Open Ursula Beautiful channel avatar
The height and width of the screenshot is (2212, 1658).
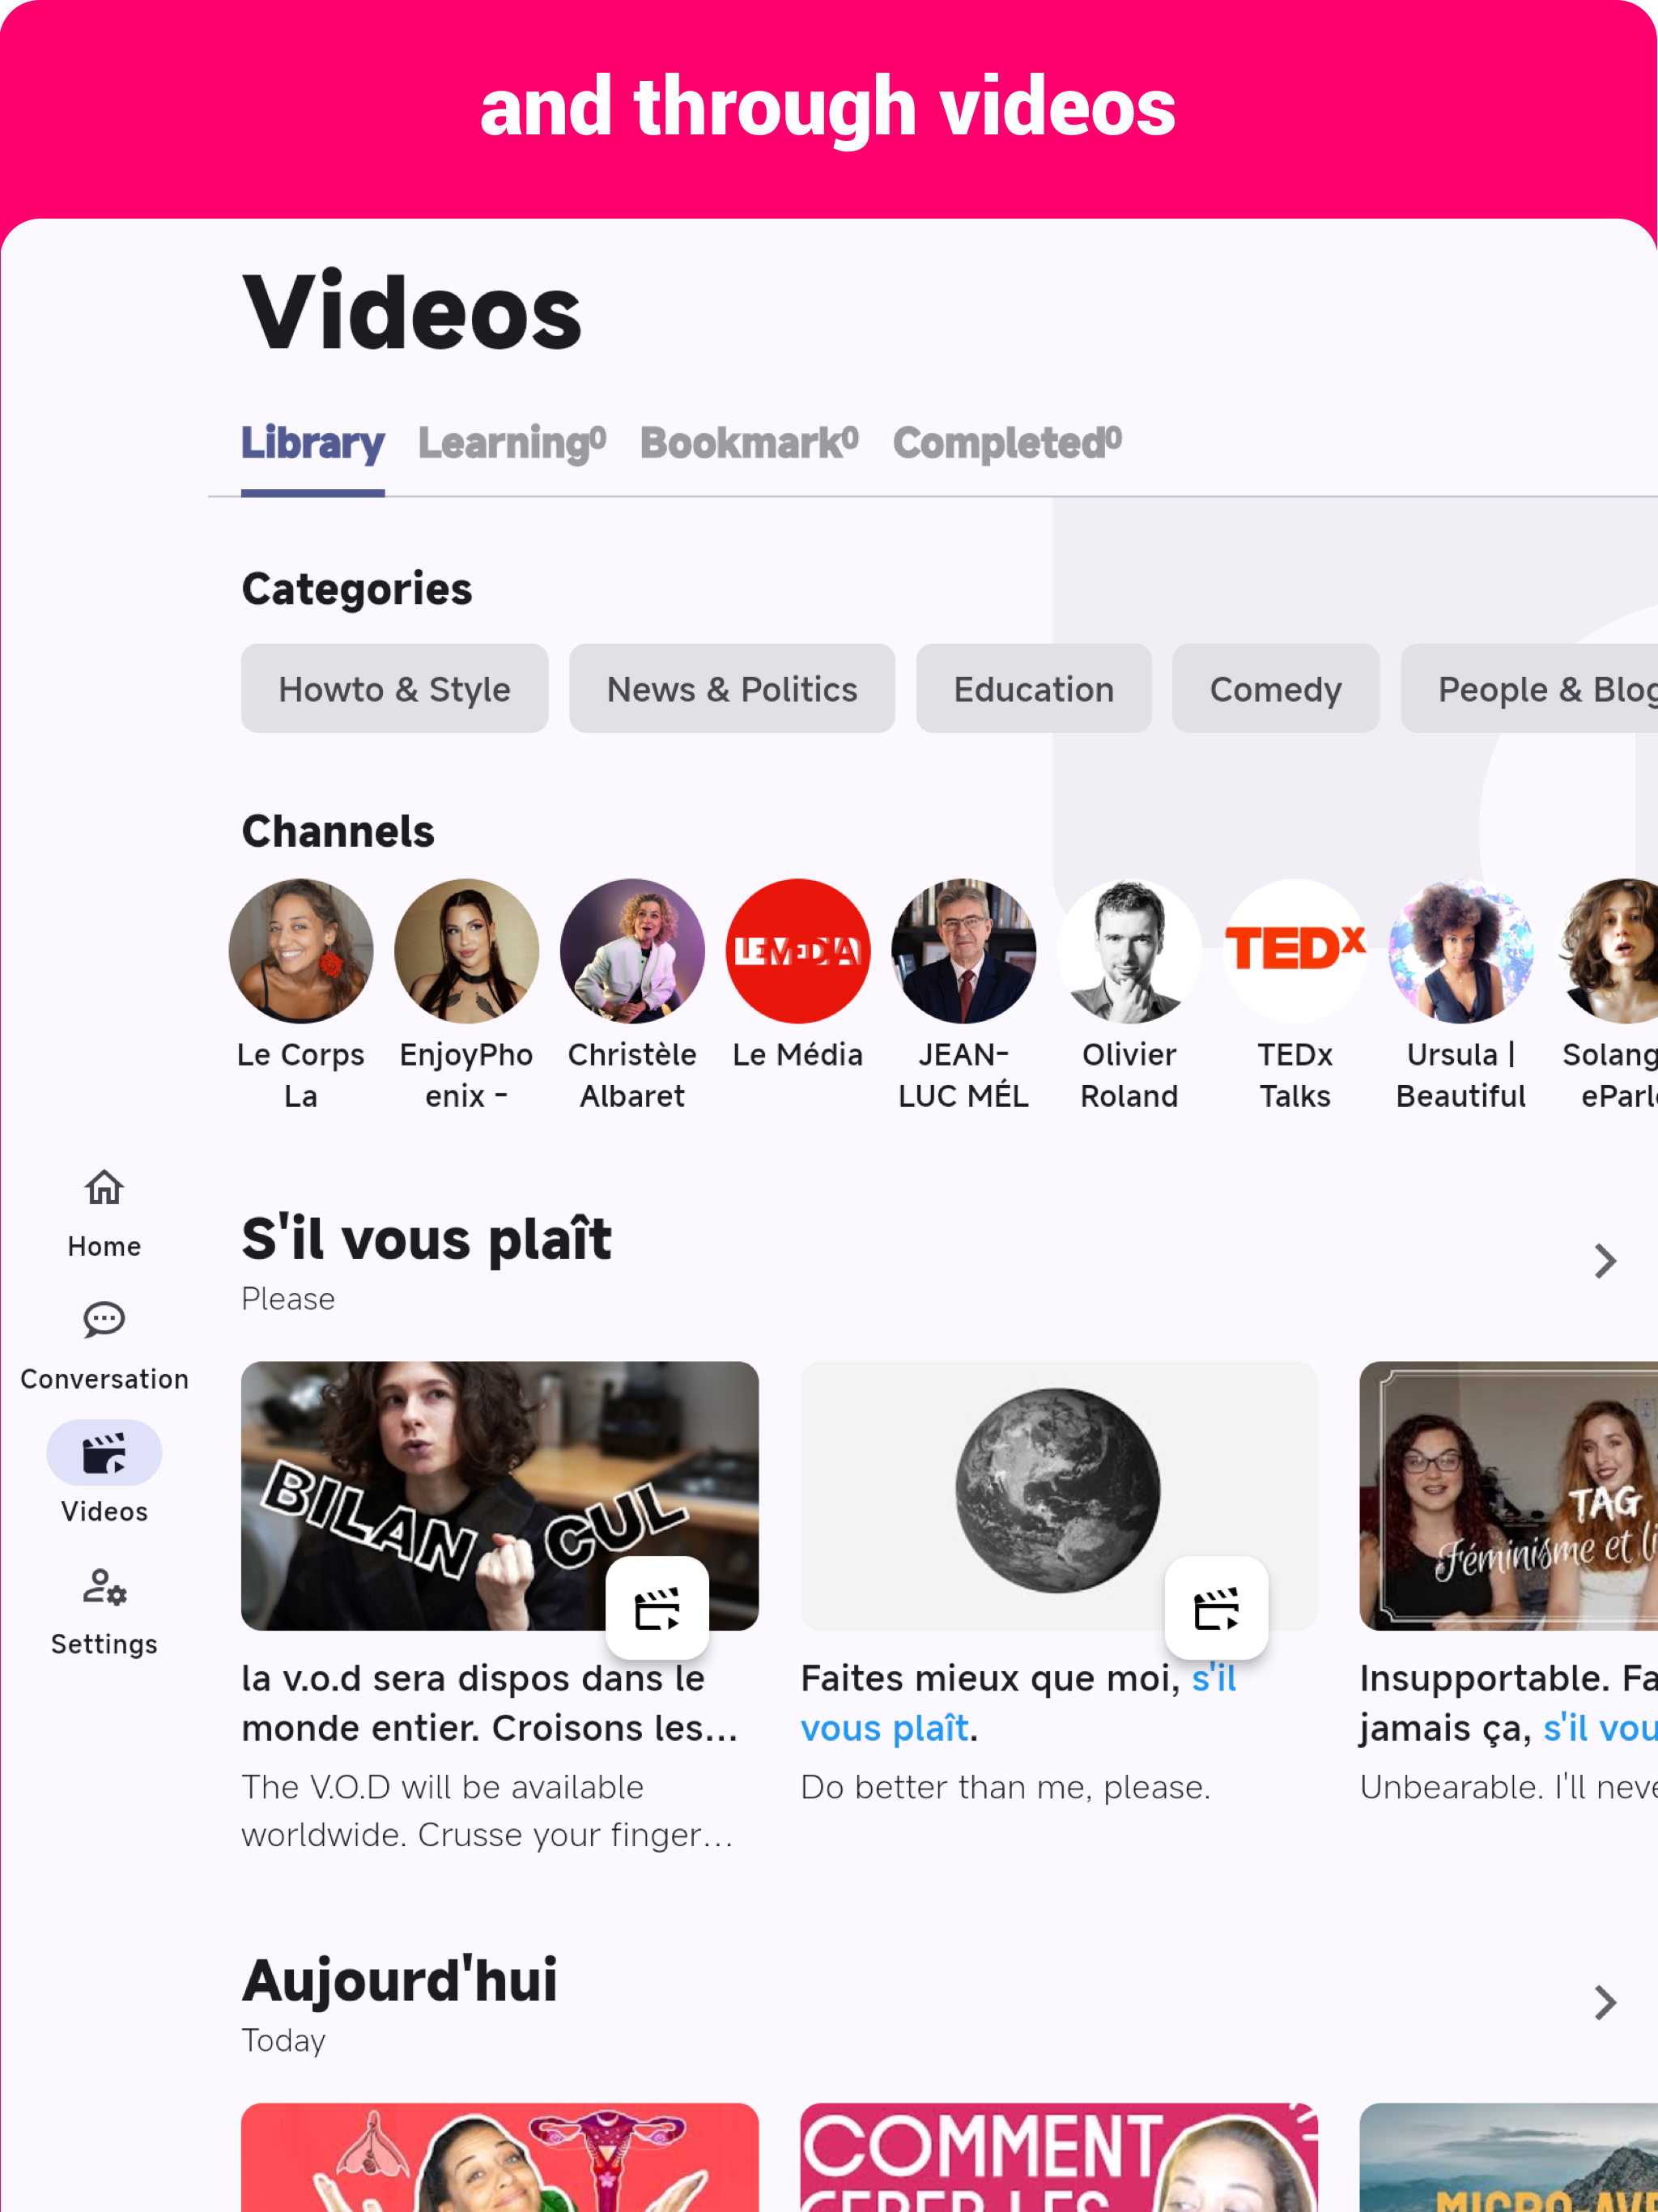1461,951
